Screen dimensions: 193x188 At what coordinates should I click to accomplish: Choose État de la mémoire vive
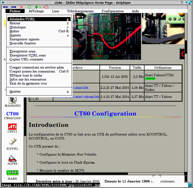point(39,84)
